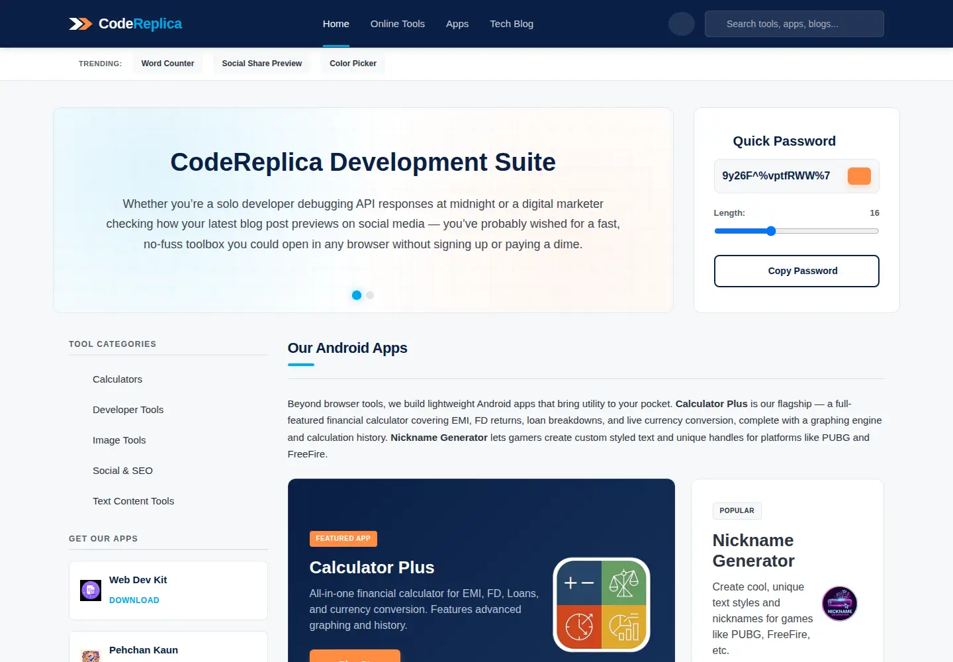
Task: Click the CodeReplica arrow logo icon
Action: 81,24
